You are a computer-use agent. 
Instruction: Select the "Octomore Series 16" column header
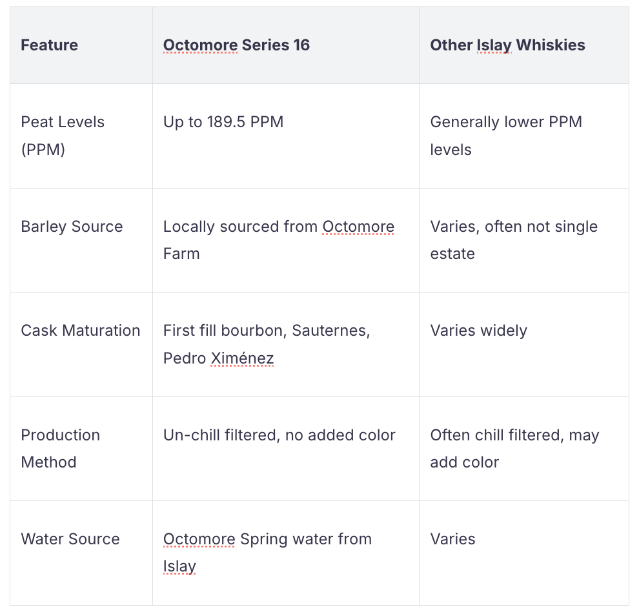click(236, 45)
